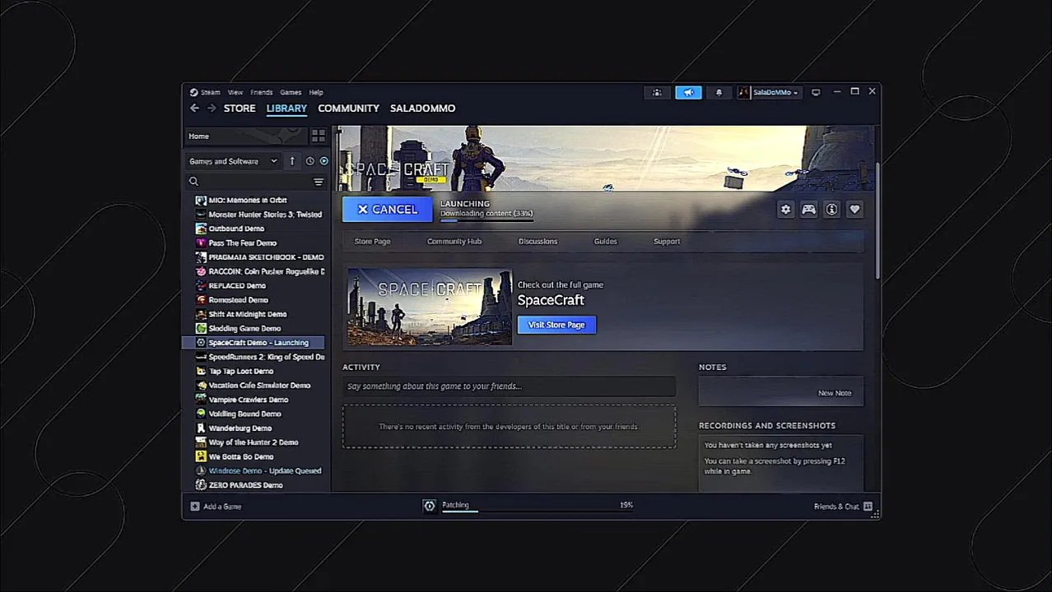Open the Games menu
Image resolution: width=1052 pixels, height=592 pixels.
[291, 92]
